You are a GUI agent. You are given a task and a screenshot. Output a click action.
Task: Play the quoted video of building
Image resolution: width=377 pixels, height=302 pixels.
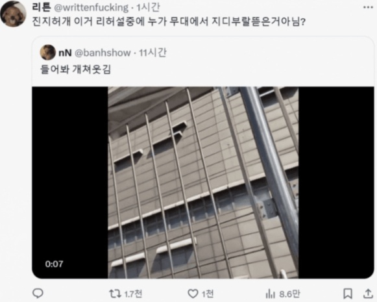pos(203,182)
